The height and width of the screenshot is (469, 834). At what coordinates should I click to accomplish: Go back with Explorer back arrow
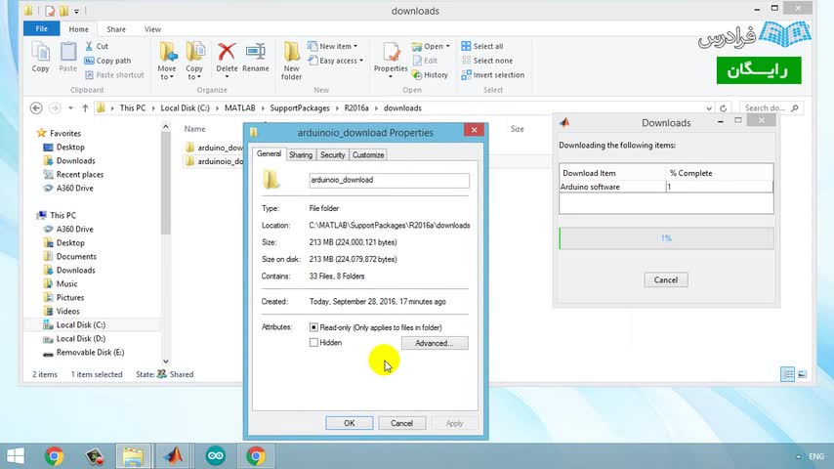(x=36, y=108)
